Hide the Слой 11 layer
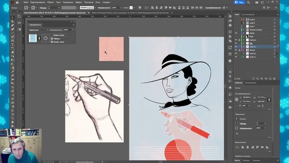The width and height of the screenshot is (289, 163). pos(236,57)
